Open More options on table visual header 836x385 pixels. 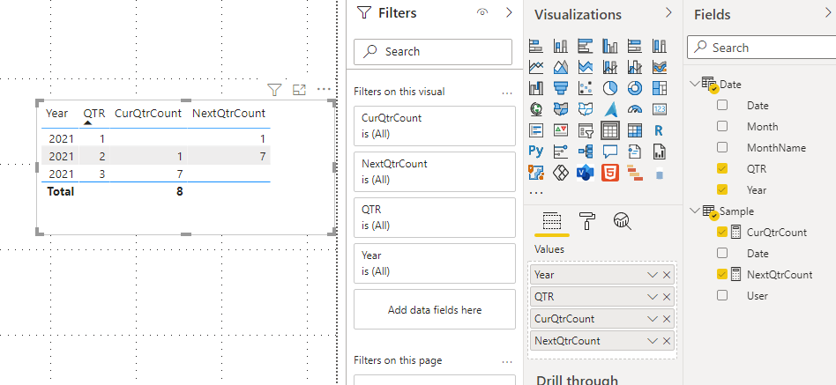(324, 90)
